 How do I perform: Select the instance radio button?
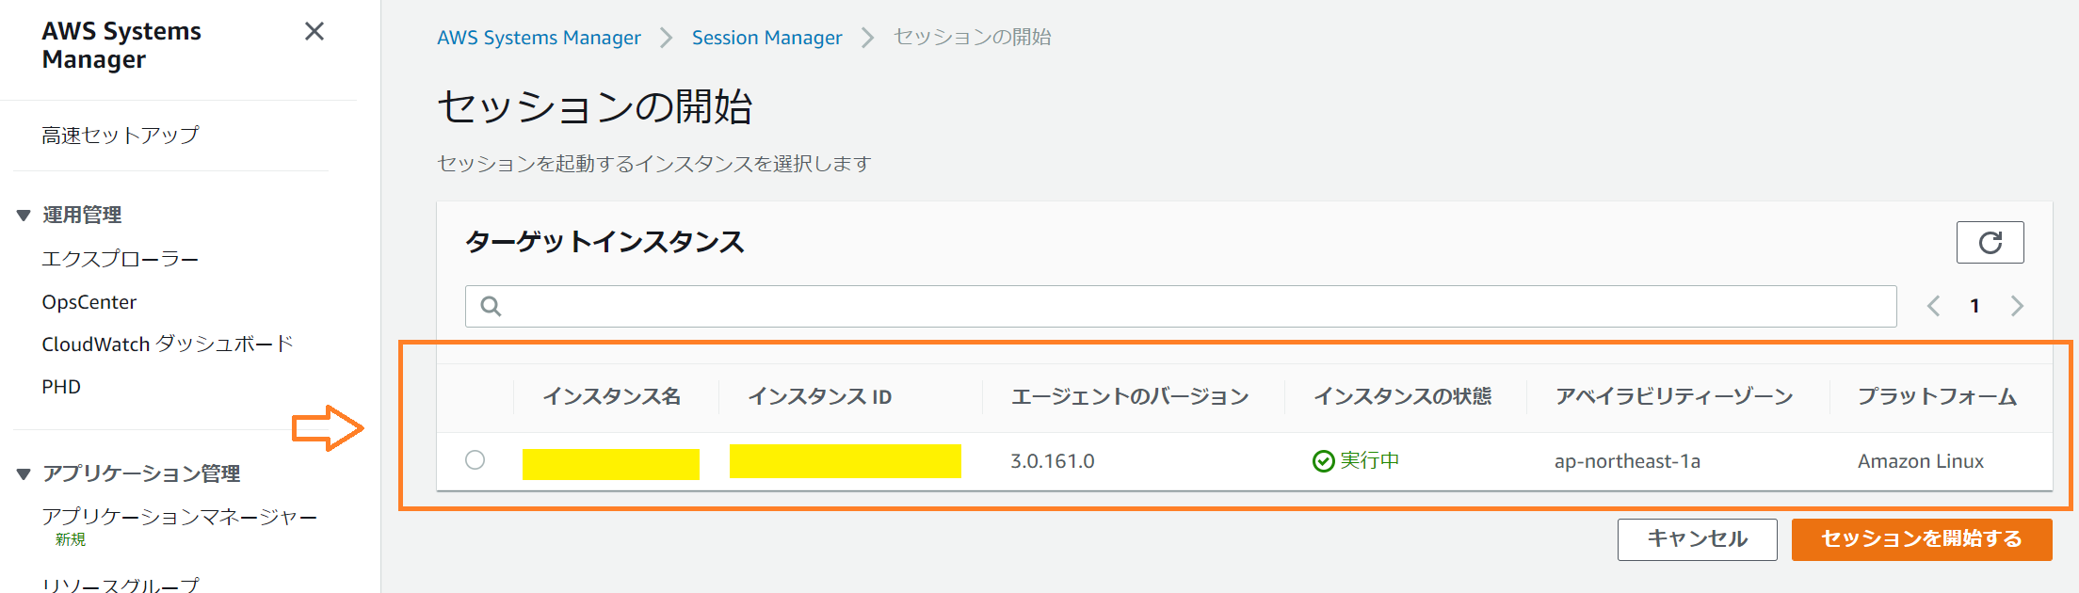click(x=475, y=460)
